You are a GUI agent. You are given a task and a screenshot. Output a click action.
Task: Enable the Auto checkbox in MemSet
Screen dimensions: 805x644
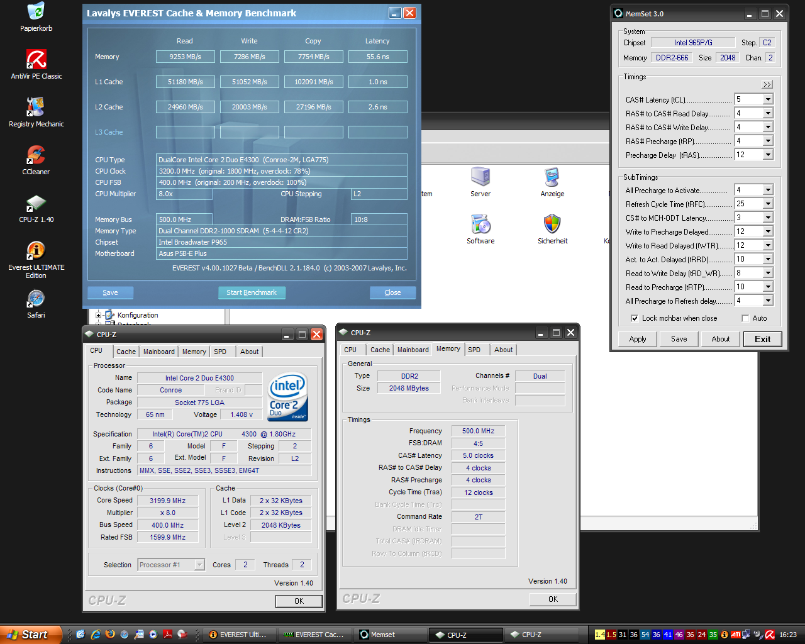click(x=745, y=318)
